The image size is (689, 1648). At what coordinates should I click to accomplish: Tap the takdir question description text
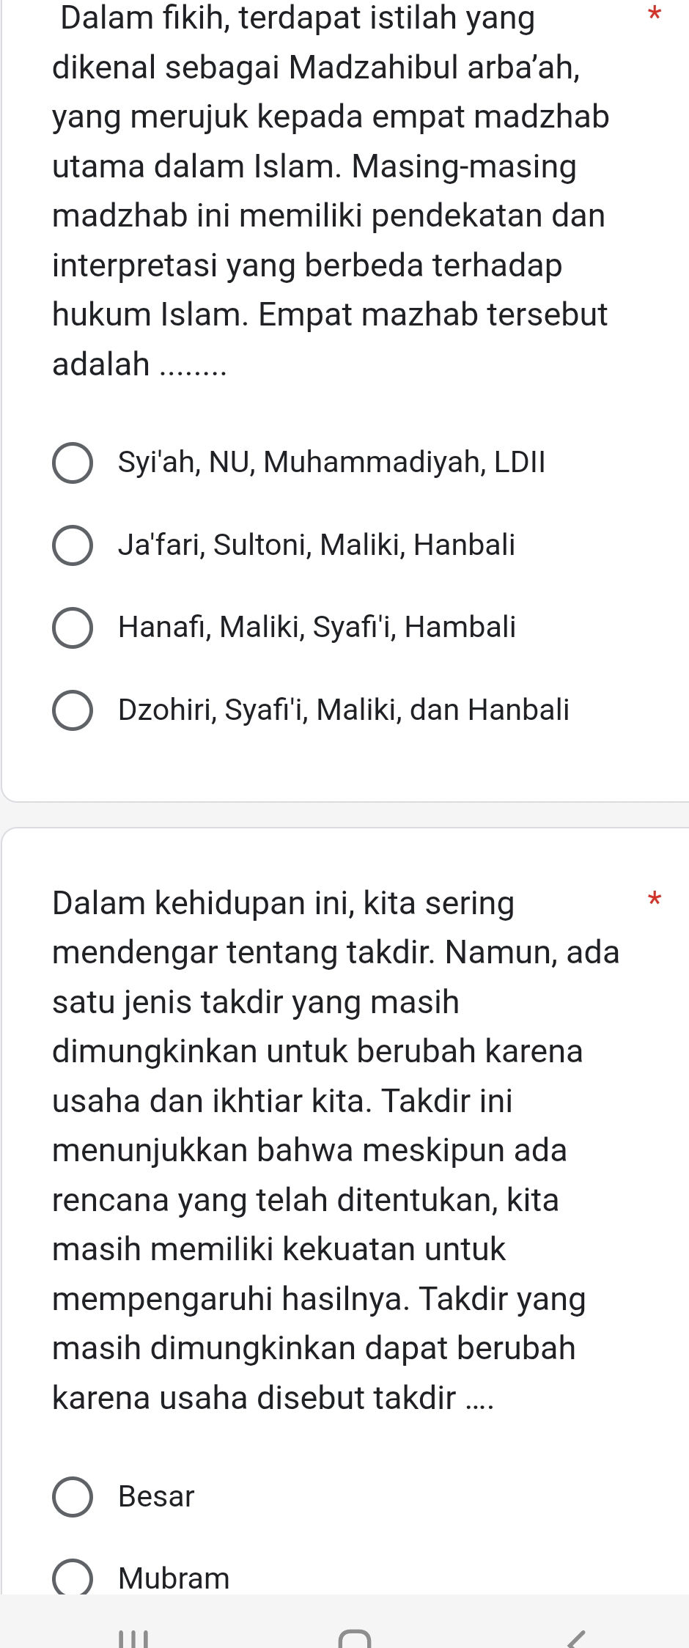point(330,1151)
